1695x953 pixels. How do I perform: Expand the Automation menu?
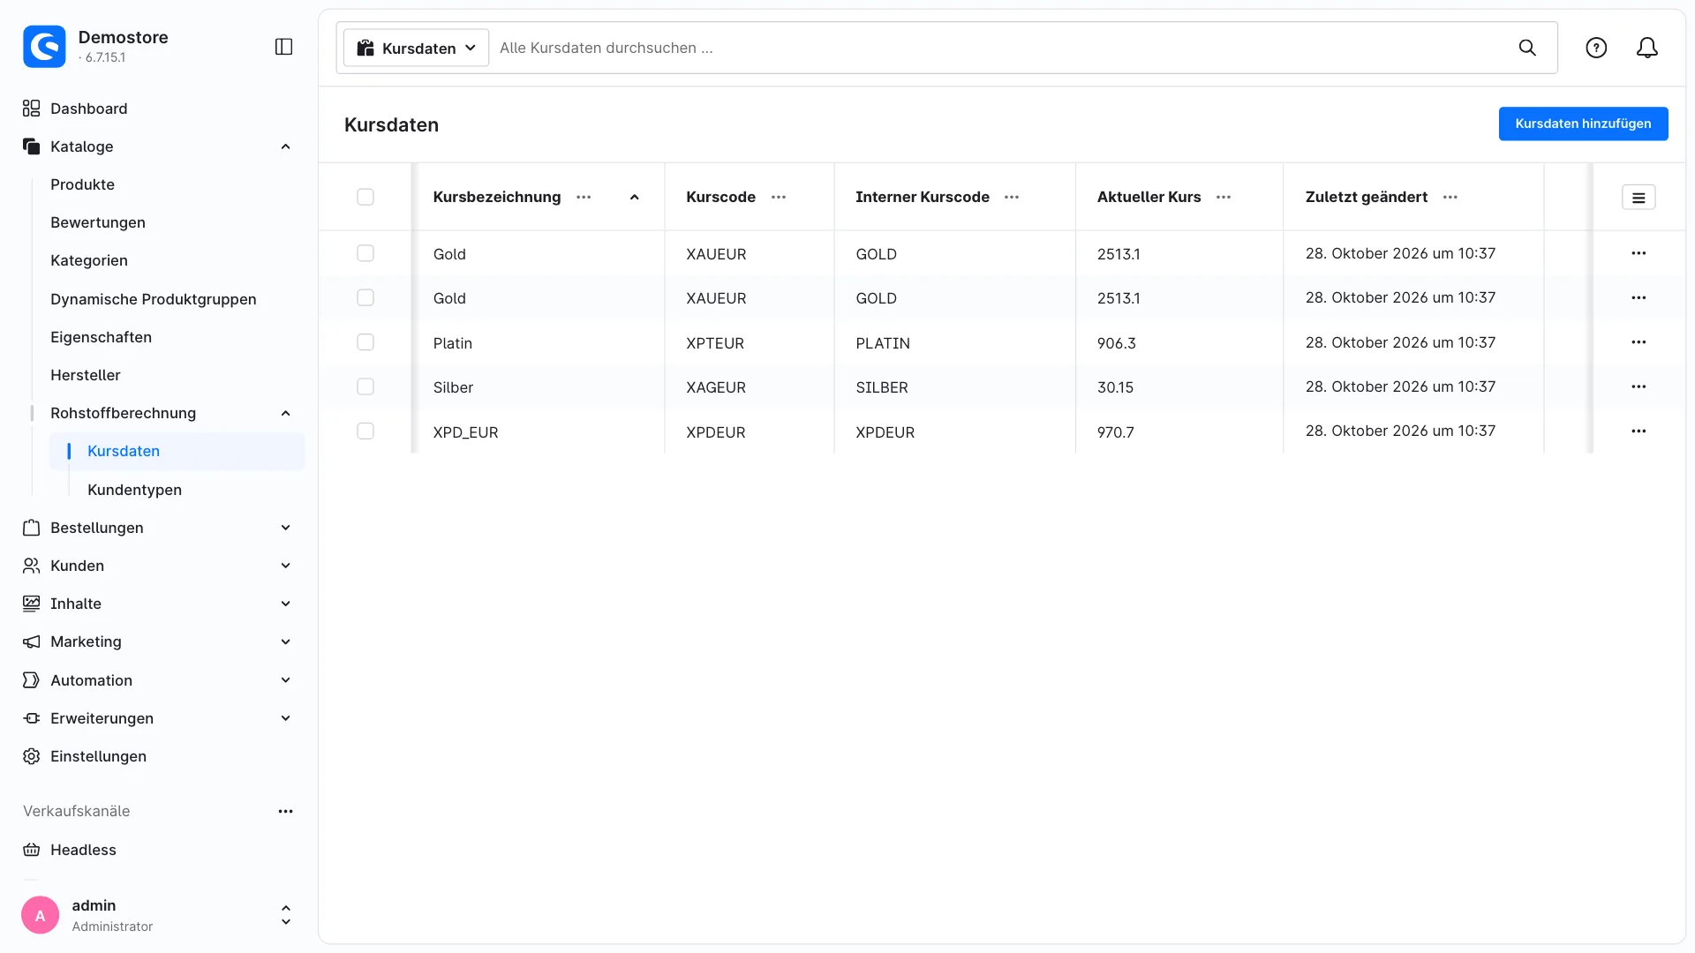(x=285, y=680)
